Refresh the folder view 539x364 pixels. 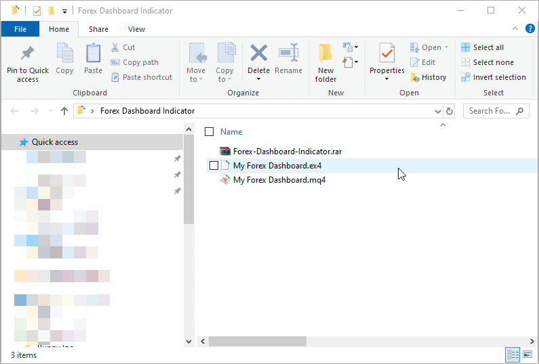point(449,111)
